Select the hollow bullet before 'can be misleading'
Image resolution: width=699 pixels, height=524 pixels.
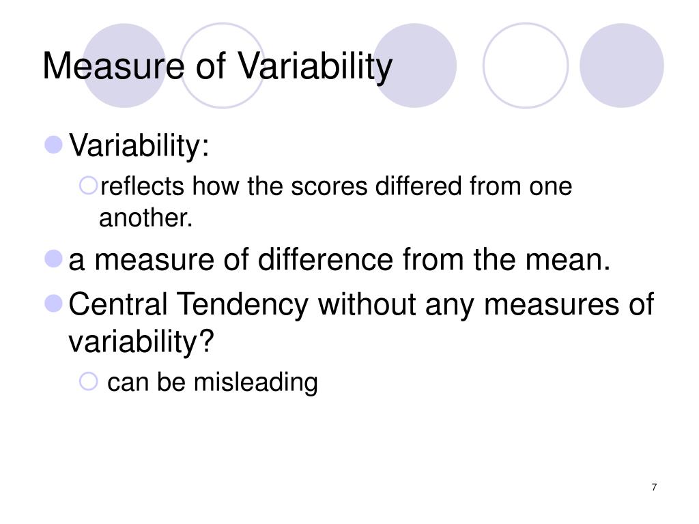[x=88, y=381]
